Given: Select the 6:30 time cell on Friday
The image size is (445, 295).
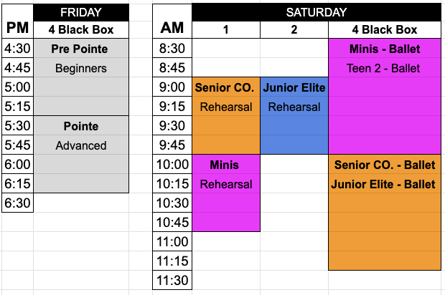Looking at the screenshot, I should (x=18, y=203).
